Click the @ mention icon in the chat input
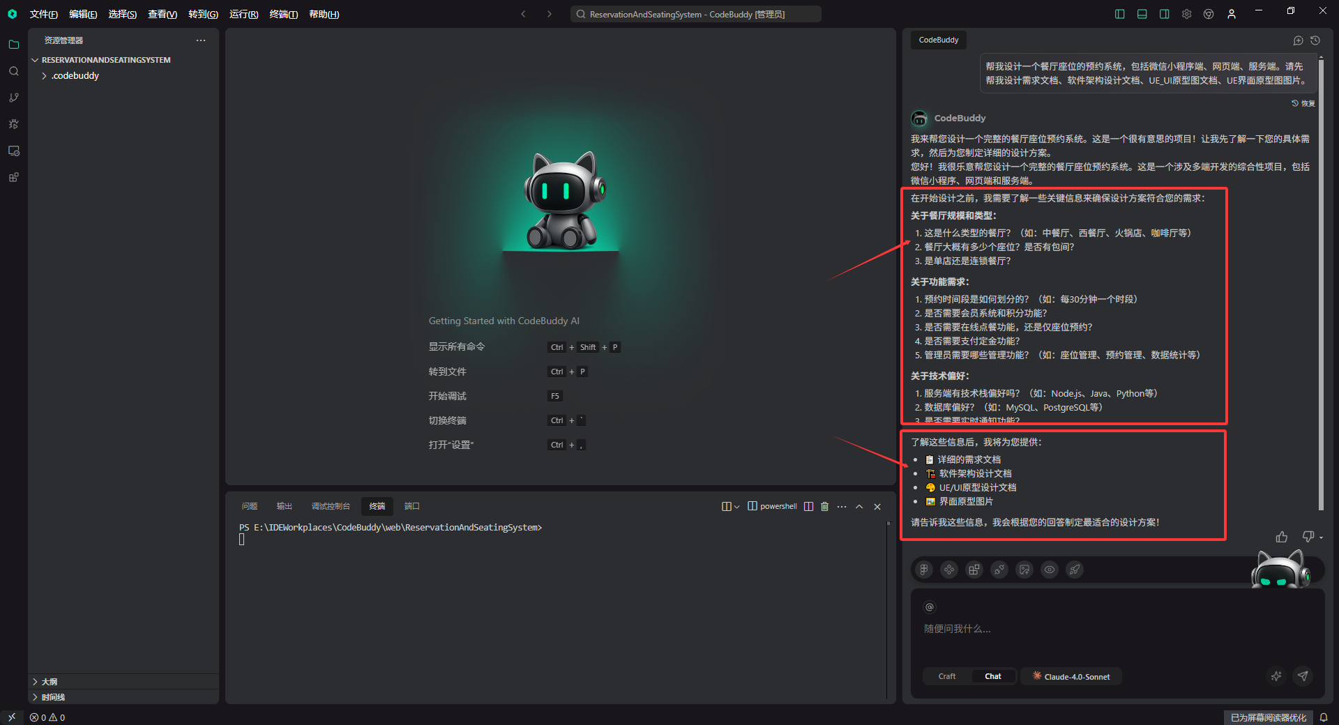The image size is (1339, 725). 929,607
